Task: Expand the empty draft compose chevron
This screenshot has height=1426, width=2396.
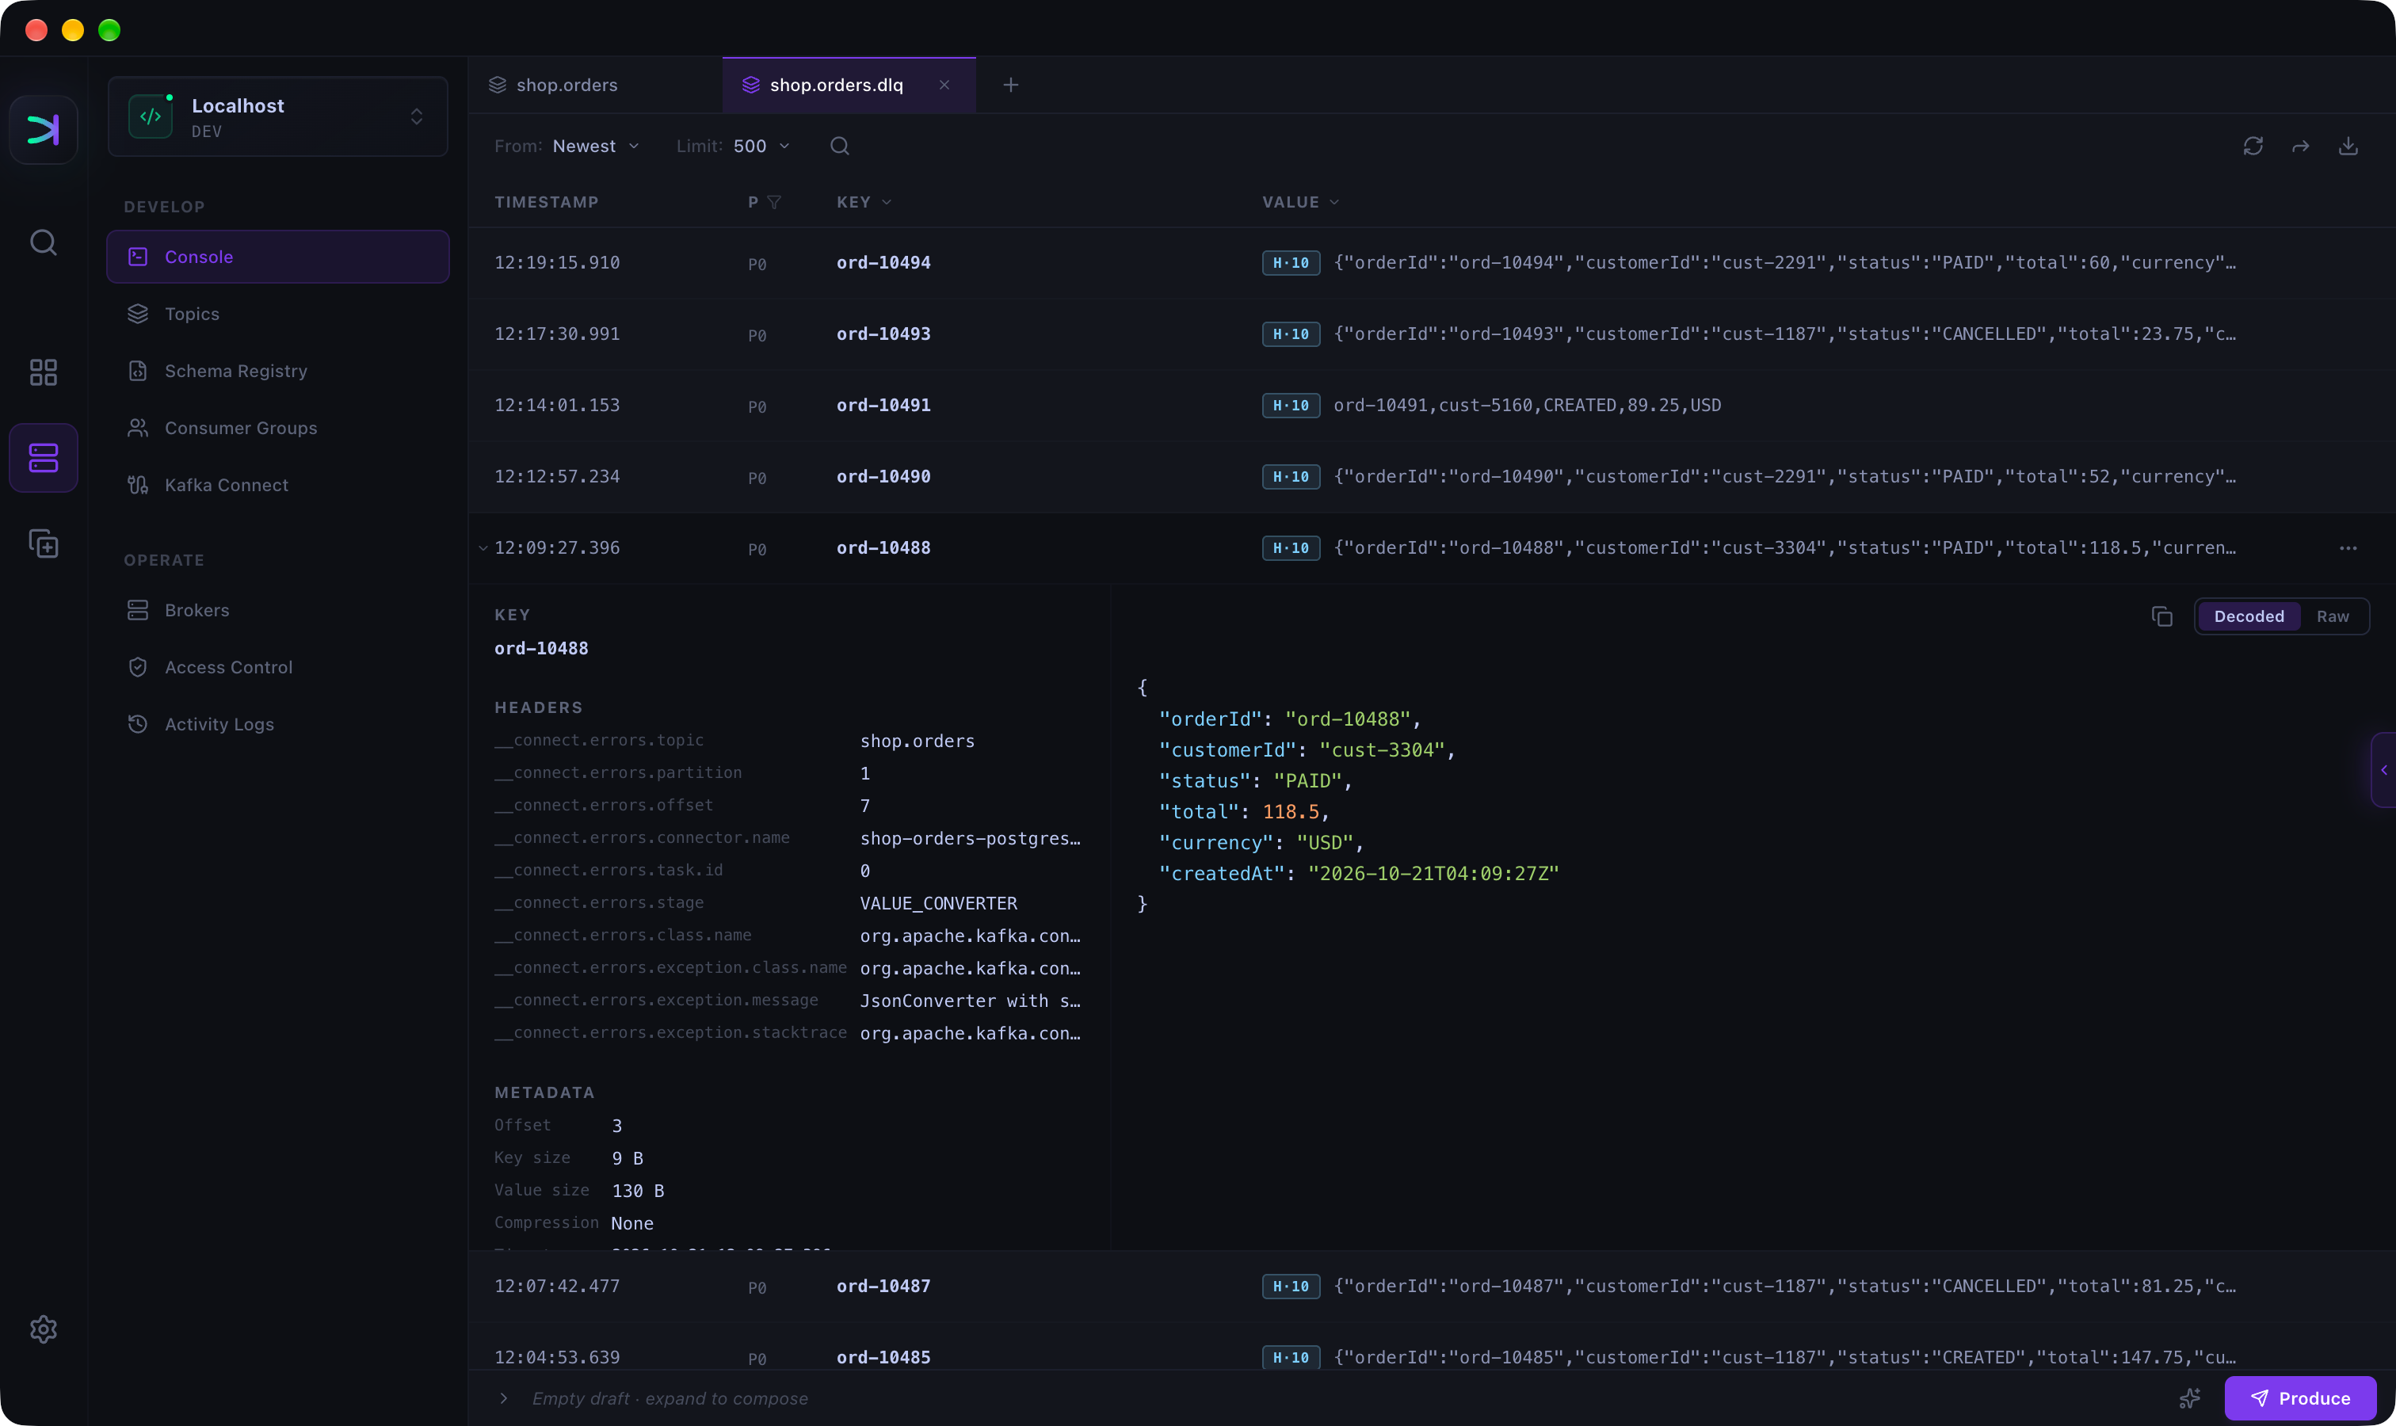Action: (x=504, y=1398)
